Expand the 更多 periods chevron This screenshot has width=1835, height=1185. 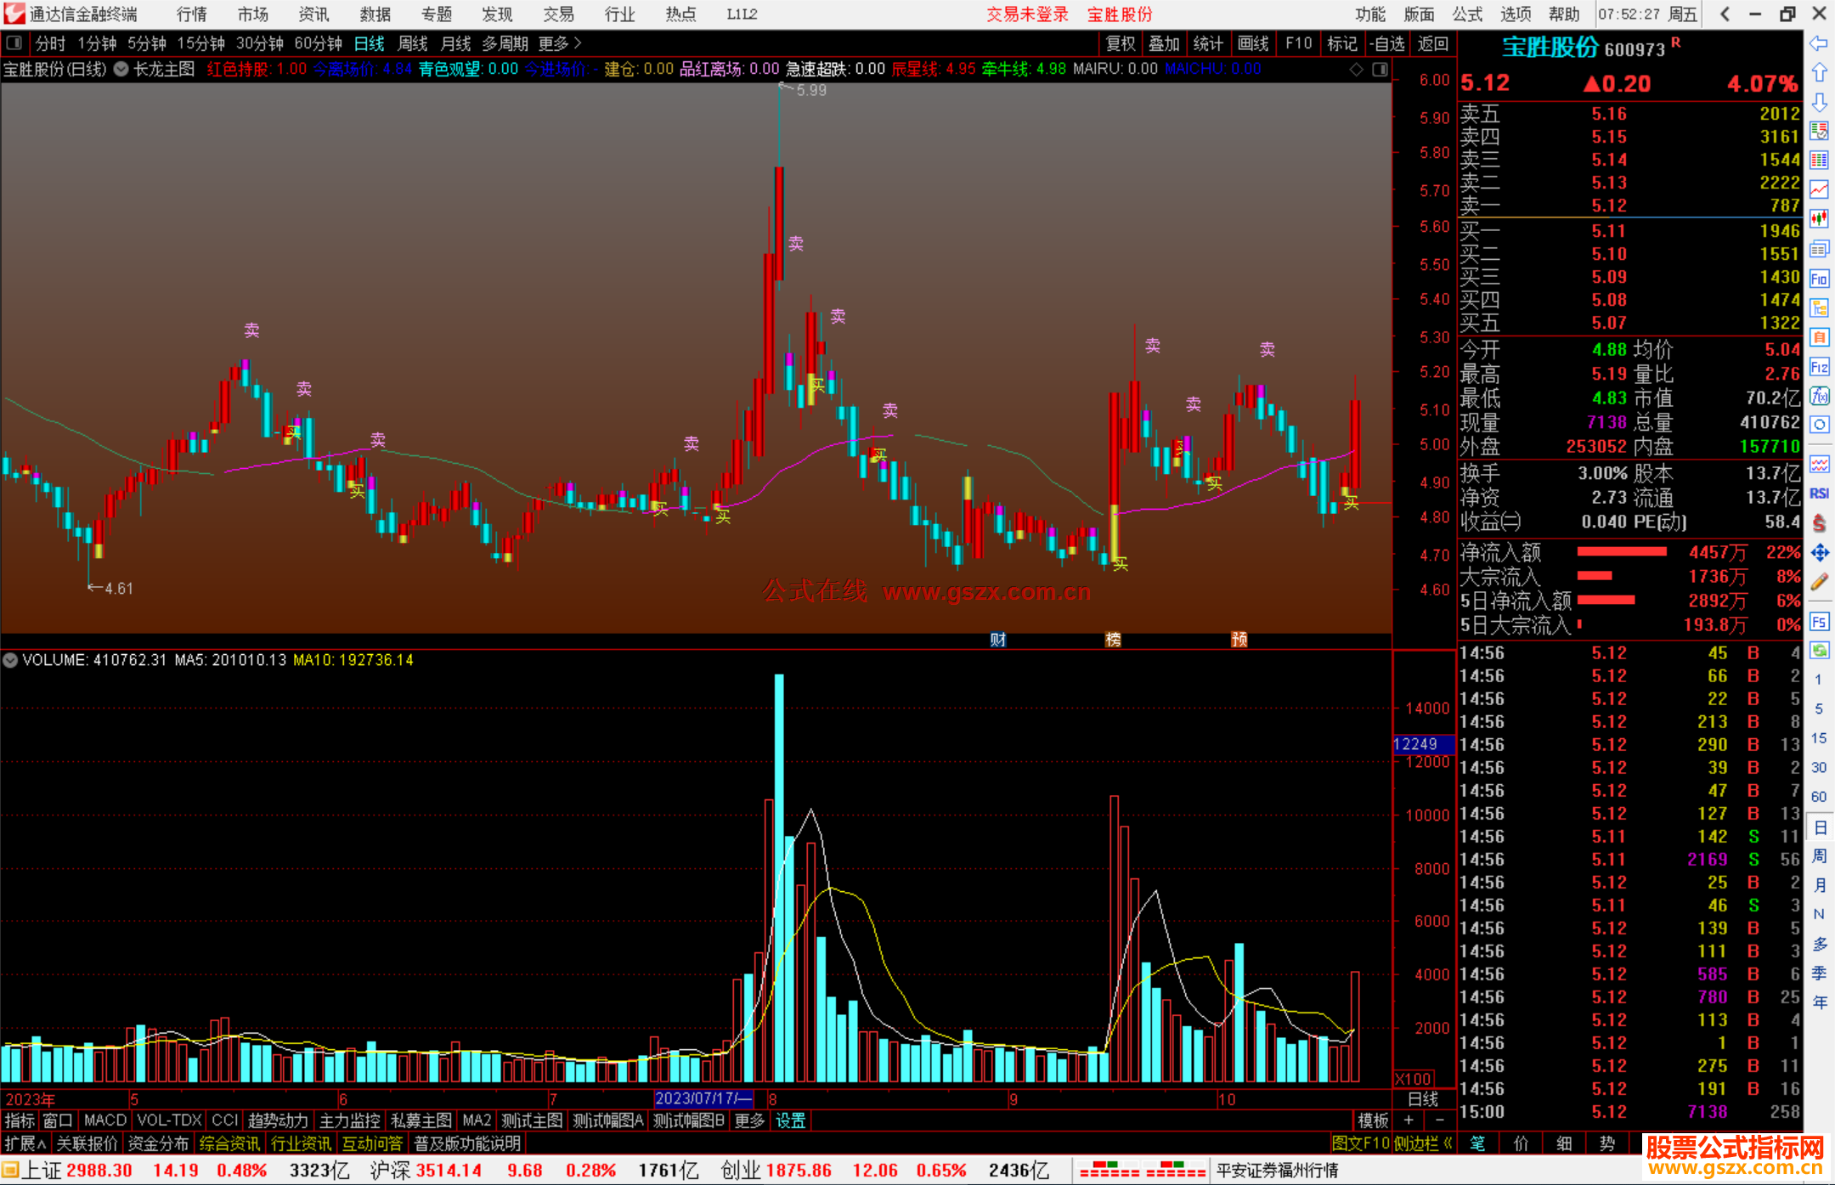tap(578, 43)
